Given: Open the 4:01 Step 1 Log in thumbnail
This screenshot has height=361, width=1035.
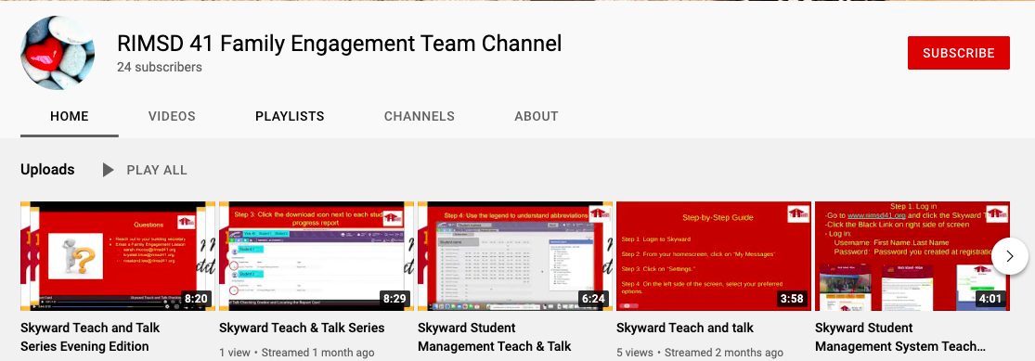Looking at the screenshot, I should click(x=912, y=256).
